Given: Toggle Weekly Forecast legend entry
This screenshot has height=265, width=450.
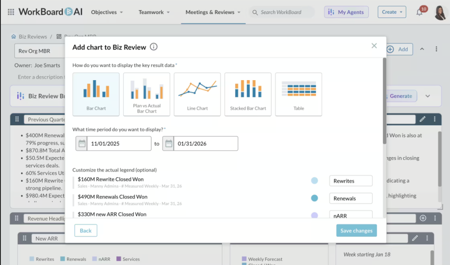Looking at the screenshot, I should (x=262, y=259).
